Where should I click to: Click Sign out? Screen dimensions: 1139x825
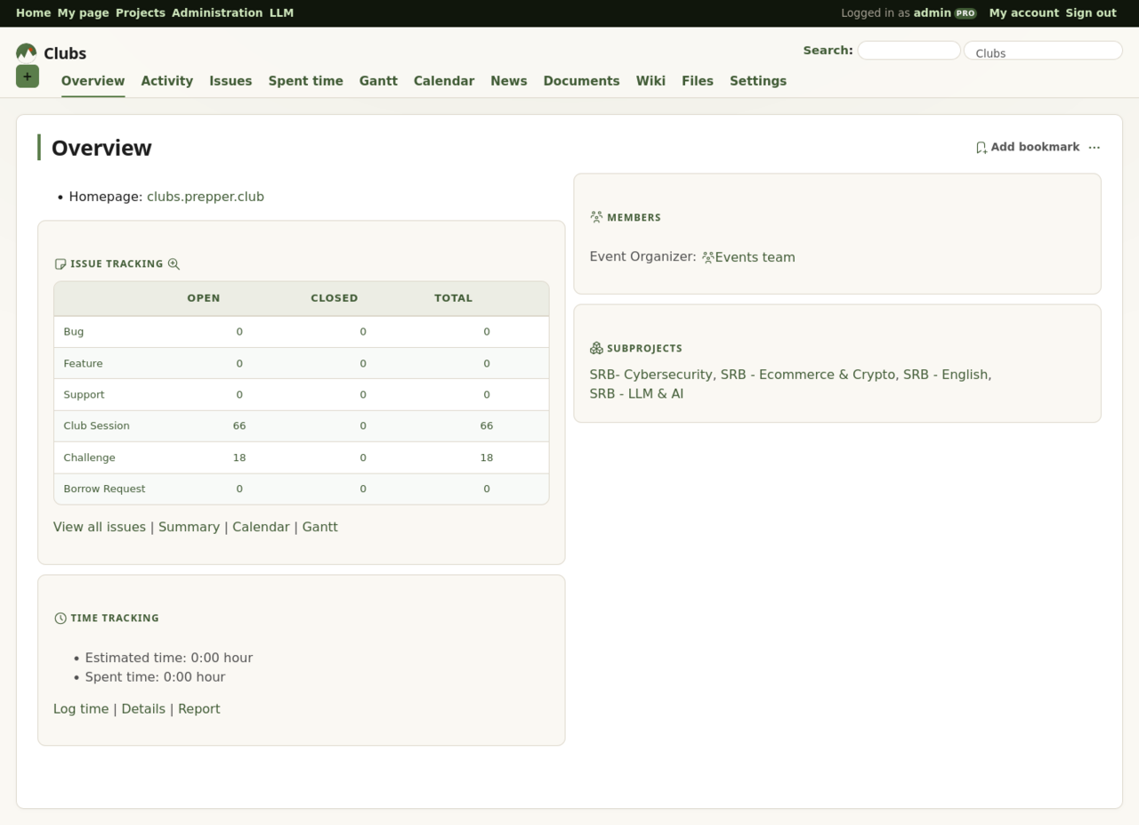(1091, 12)
